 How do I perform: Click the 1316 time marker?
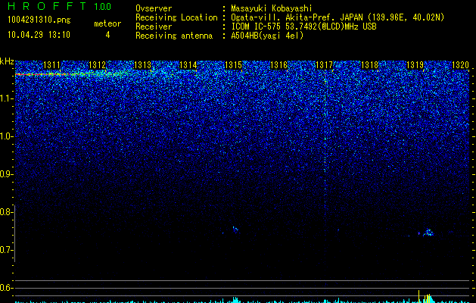278,65
